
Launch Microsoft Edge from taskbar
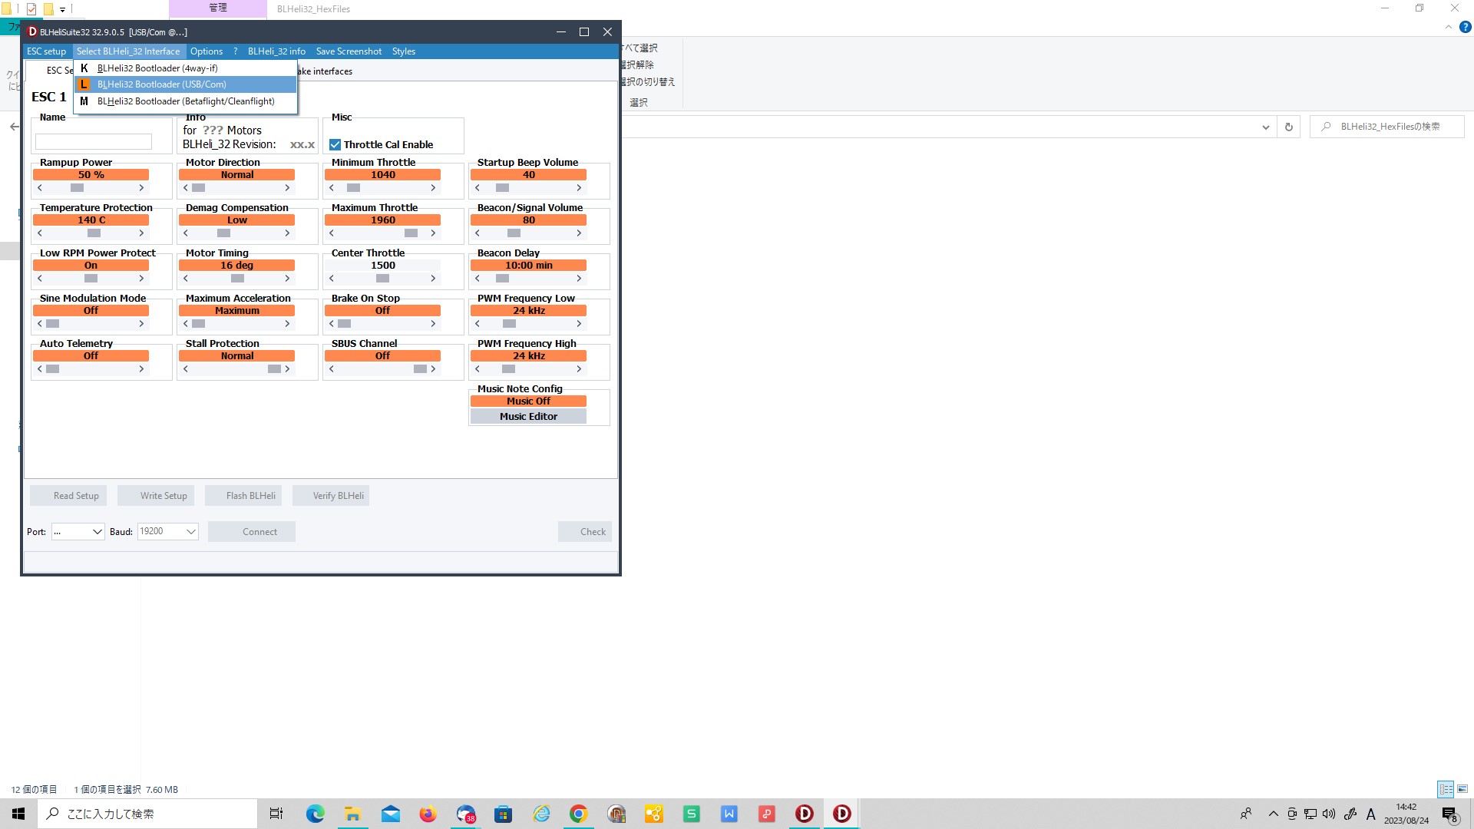click(315, 814)
